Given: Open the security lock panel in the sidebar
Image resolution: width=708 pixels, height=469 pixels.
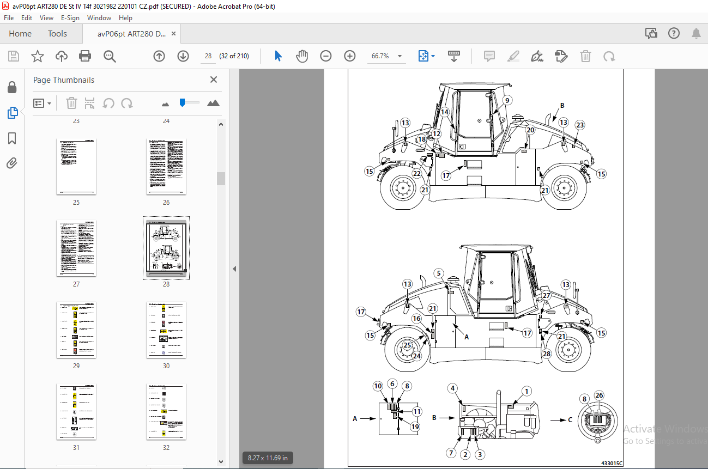Looking at the screenshot, I should pyautogui.click(x=12, y=87).
